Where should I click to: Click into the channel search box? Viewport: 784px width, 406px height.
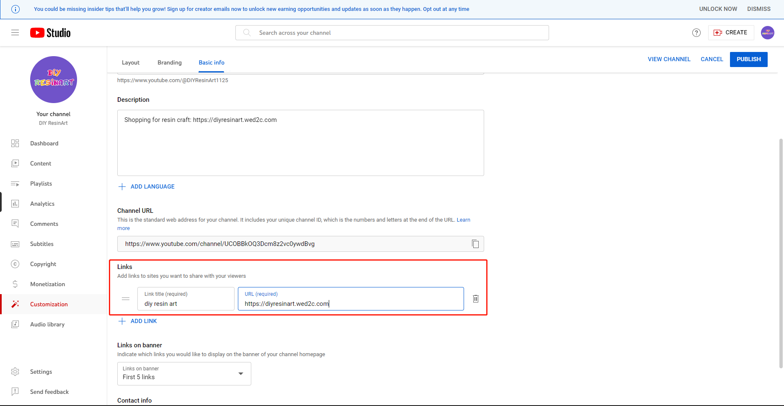tap(392, 33)
